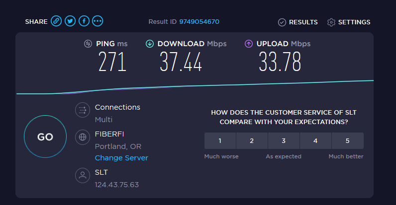
Task: Start a new test with GO
Action: click(x=45, y=137)
